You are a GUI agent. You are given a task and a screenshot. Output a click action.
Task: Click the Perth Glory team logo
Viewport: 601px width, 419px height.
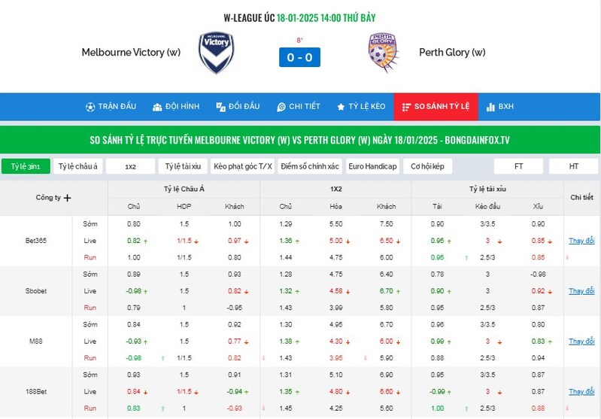383,52
